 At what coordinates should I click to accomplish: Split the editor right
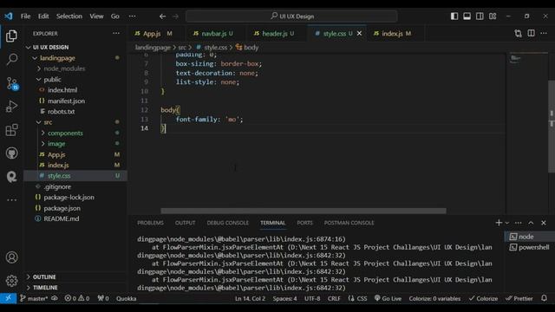[x=531, y=33]
